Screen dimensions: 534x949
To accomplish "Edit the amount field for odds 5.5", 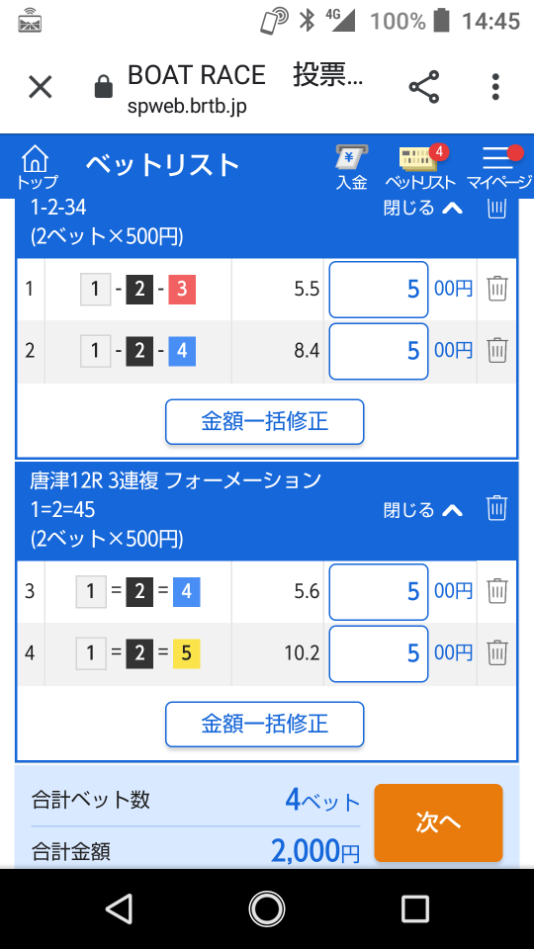I will click(379, 290).
